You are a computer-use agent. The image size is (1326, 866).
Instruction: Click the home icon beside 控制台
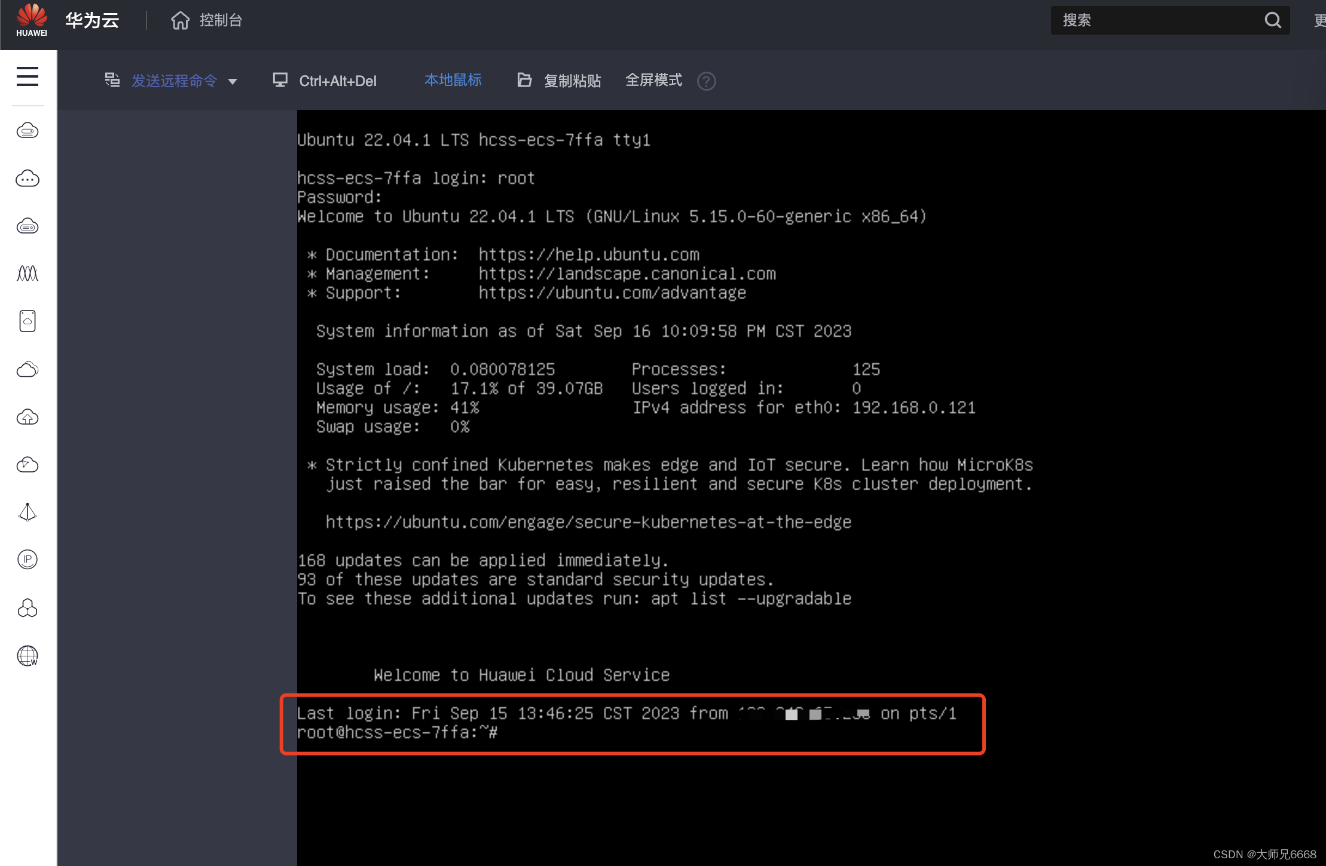[180, 20]
